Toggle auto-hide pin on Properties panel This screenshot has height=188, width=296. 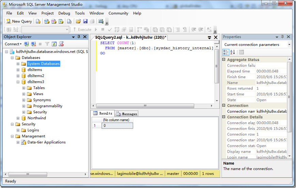(x=283, y=37)
